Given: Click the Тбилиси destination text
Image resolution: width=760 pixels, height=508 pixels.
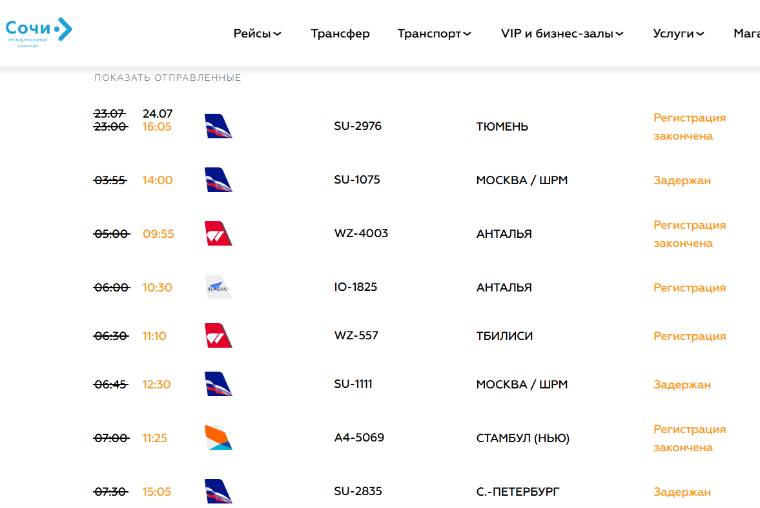Looking at the screenshot, I should (504, 336).
